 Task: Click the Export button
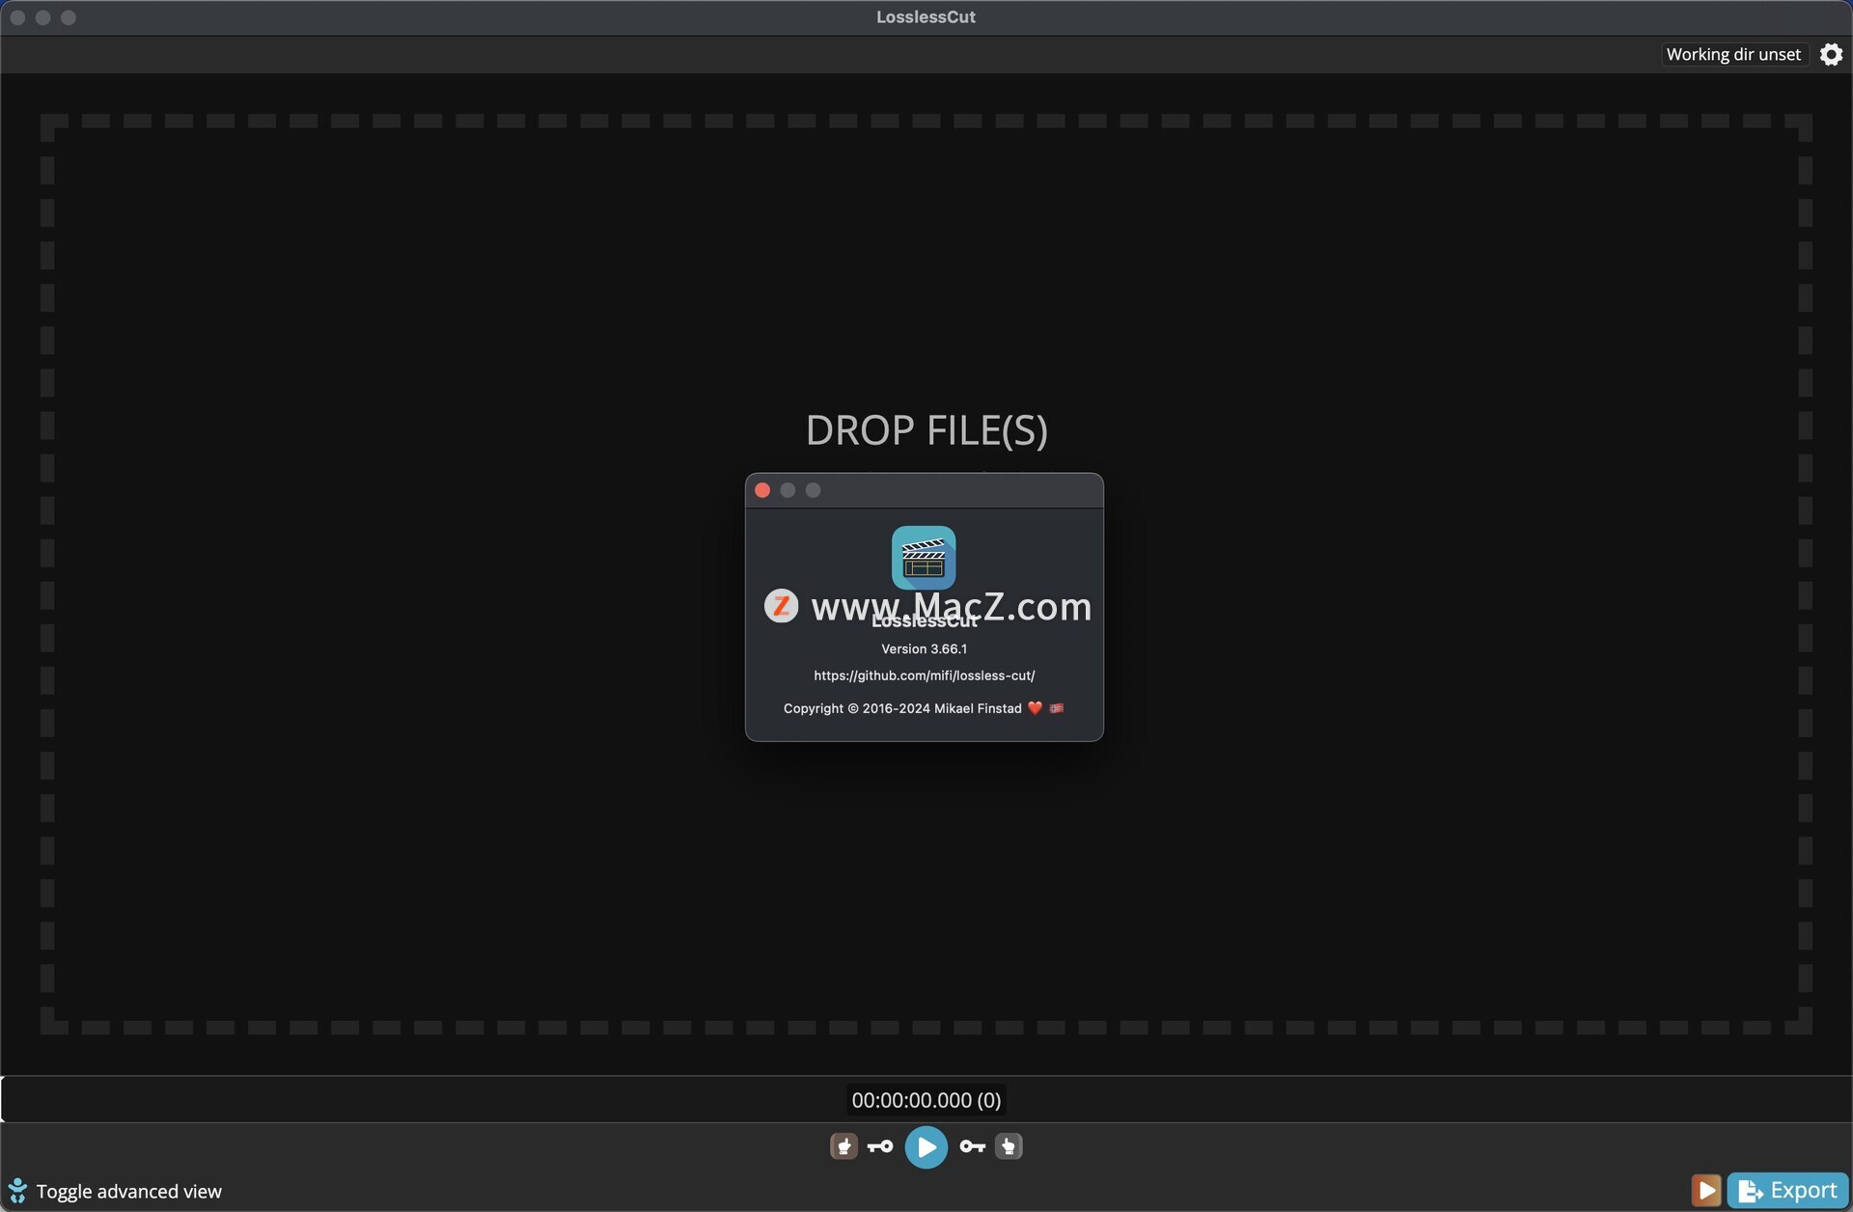tap(1788, 1191)
